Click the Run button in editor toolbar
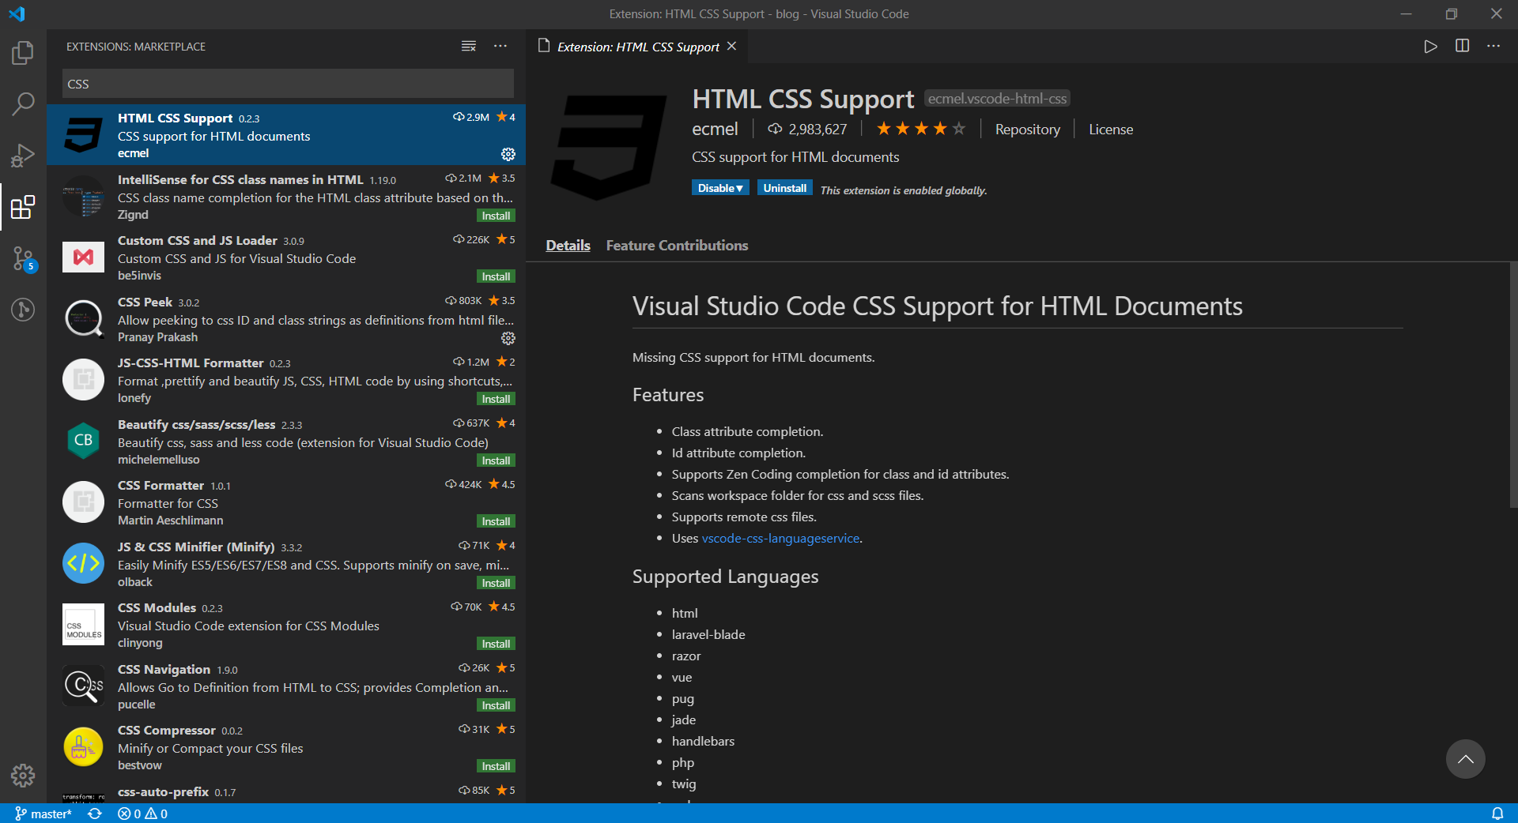 (x=1430, y=47)
